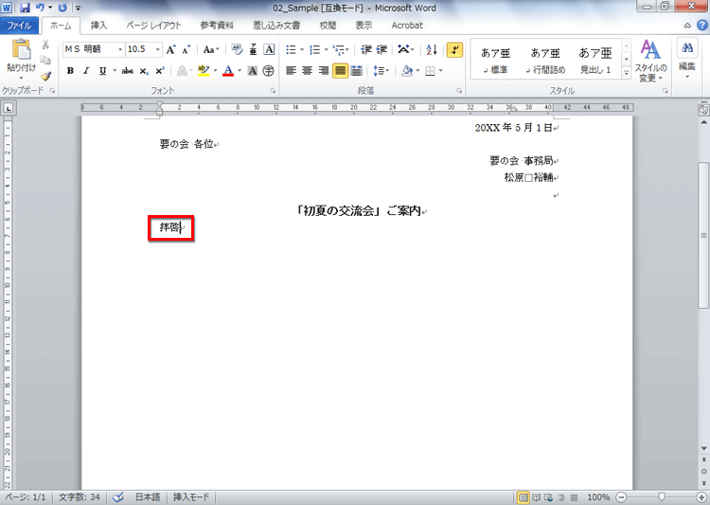Image resolution: width=710 pixels, height=505 pixels.
Task: Click the tab selector at ruler corner
Action: click(x=9, y=108)
